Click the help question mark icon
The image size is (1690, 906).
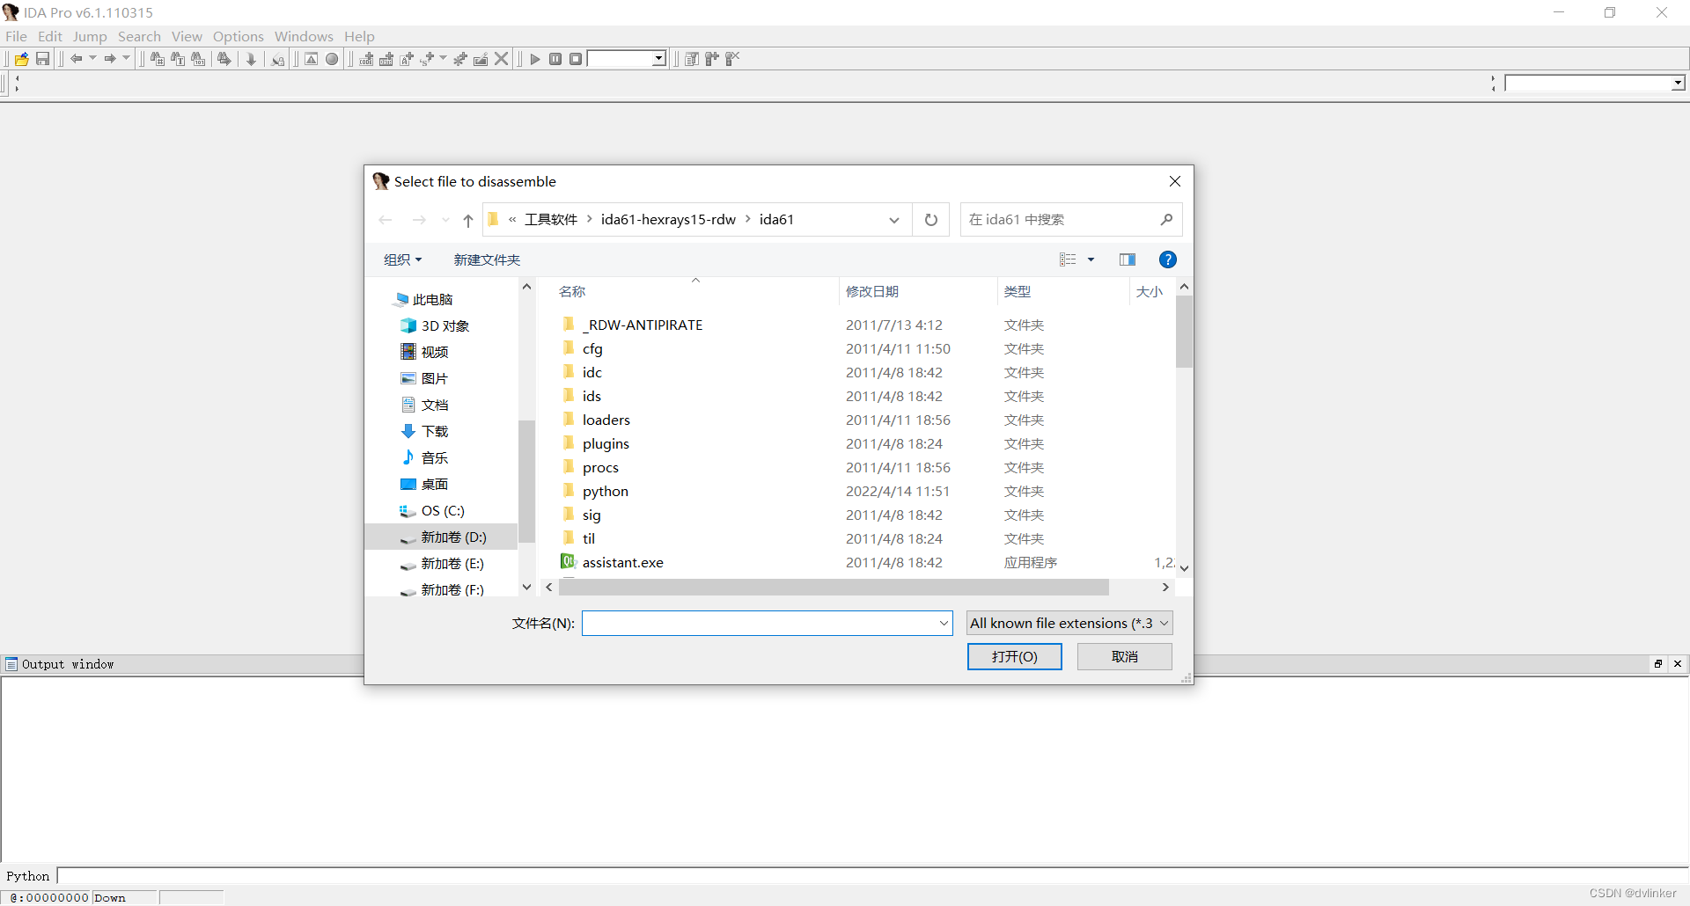[x=1168, y=259]
